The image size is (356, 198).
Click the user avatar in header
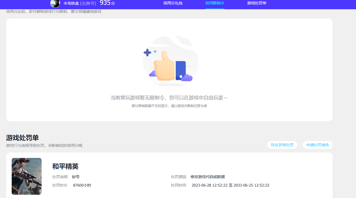pyautogui.click(x=55, y=4)
